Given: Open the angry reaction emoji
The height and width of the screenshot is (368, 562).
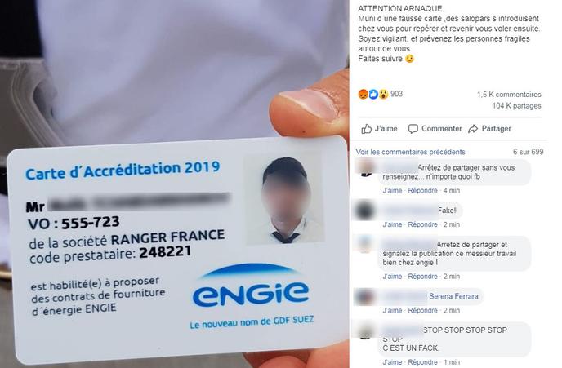Looking at the screenshot, I should pos(363,94).
